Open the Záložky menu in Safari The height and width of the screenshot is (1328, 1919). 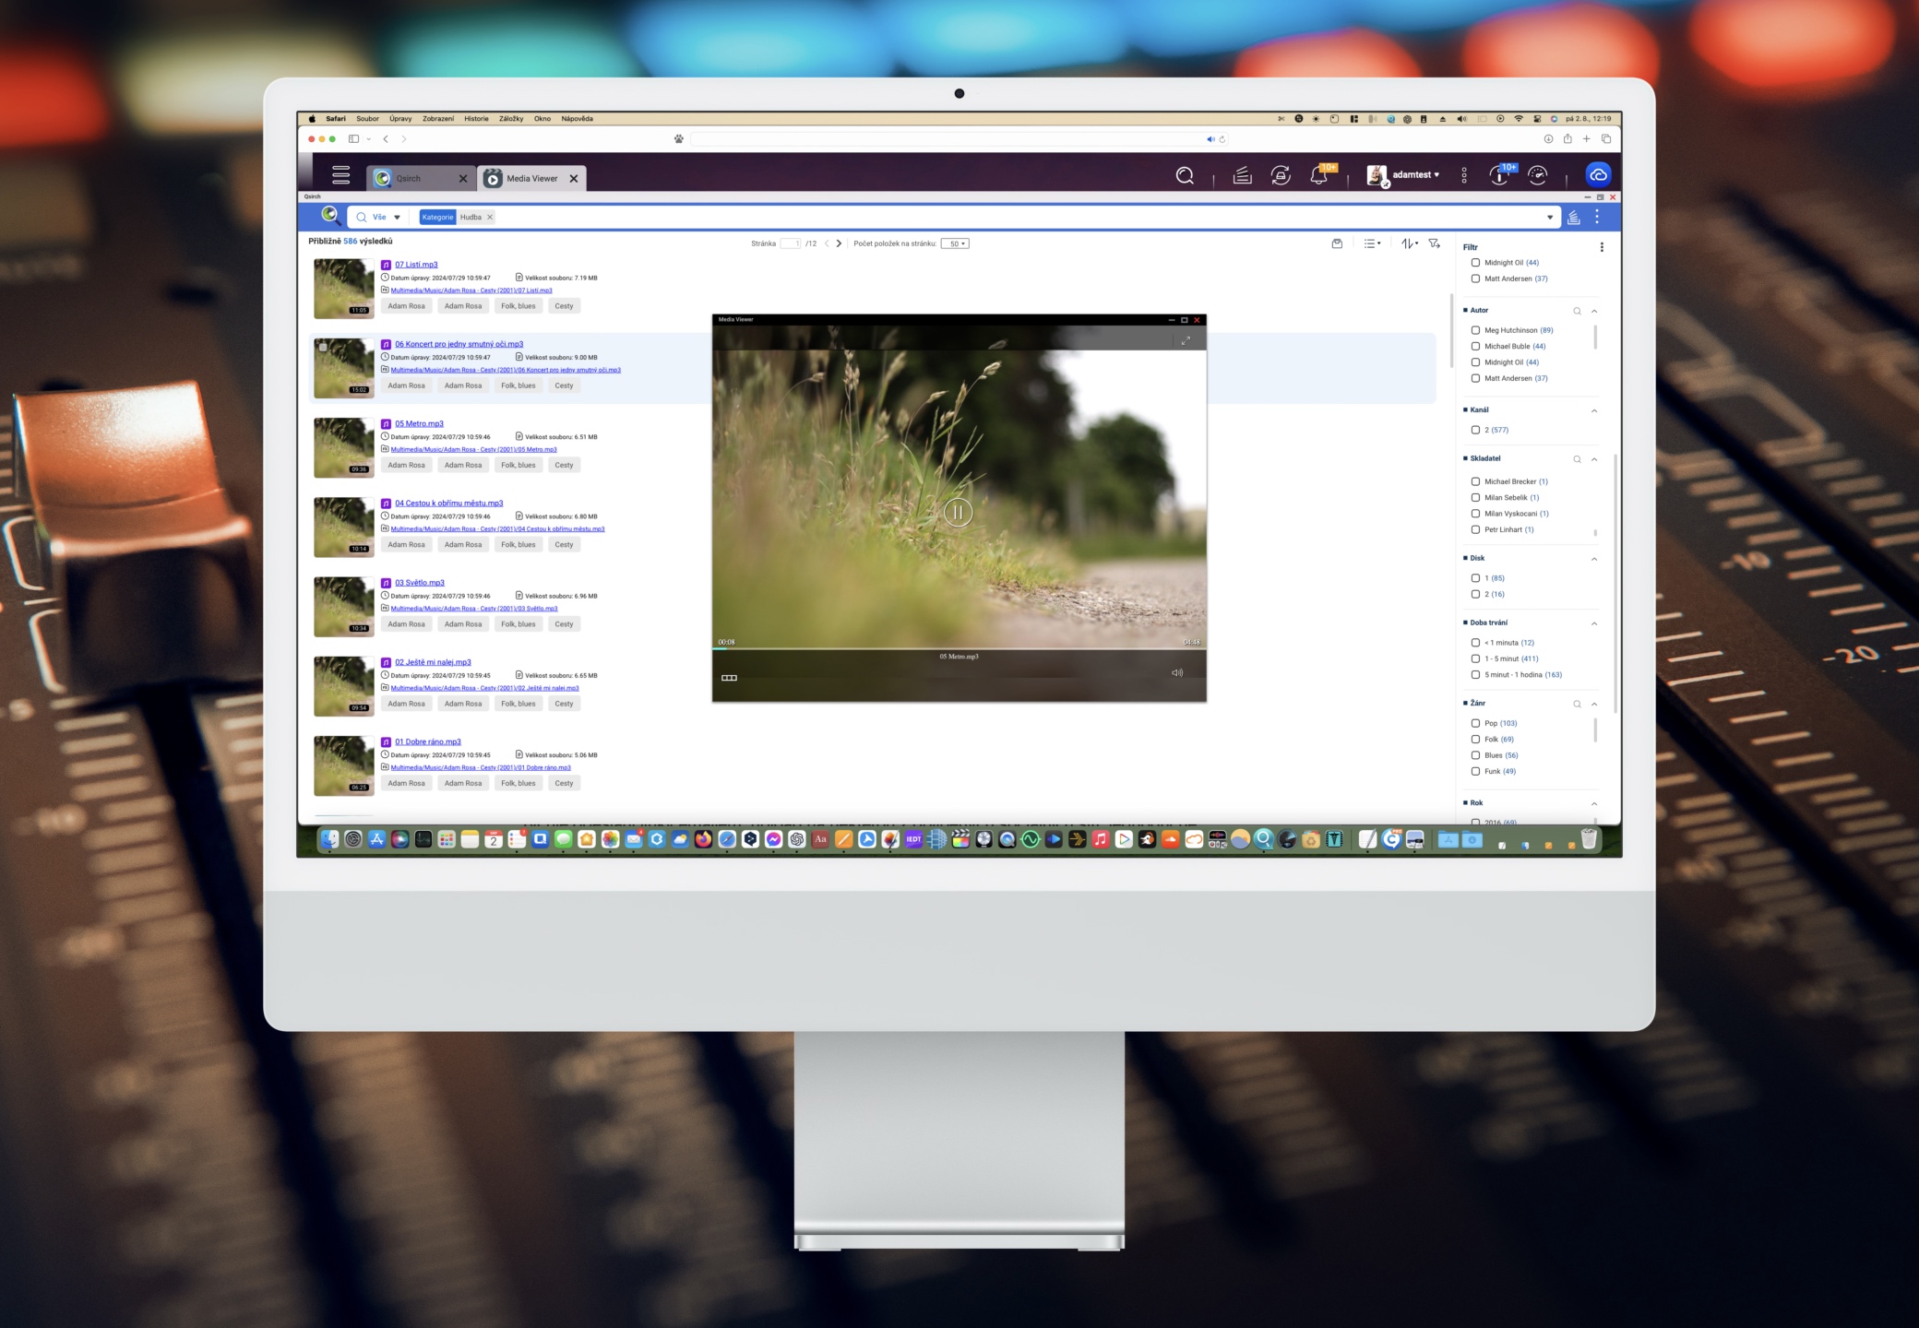(x=510, y=119)
